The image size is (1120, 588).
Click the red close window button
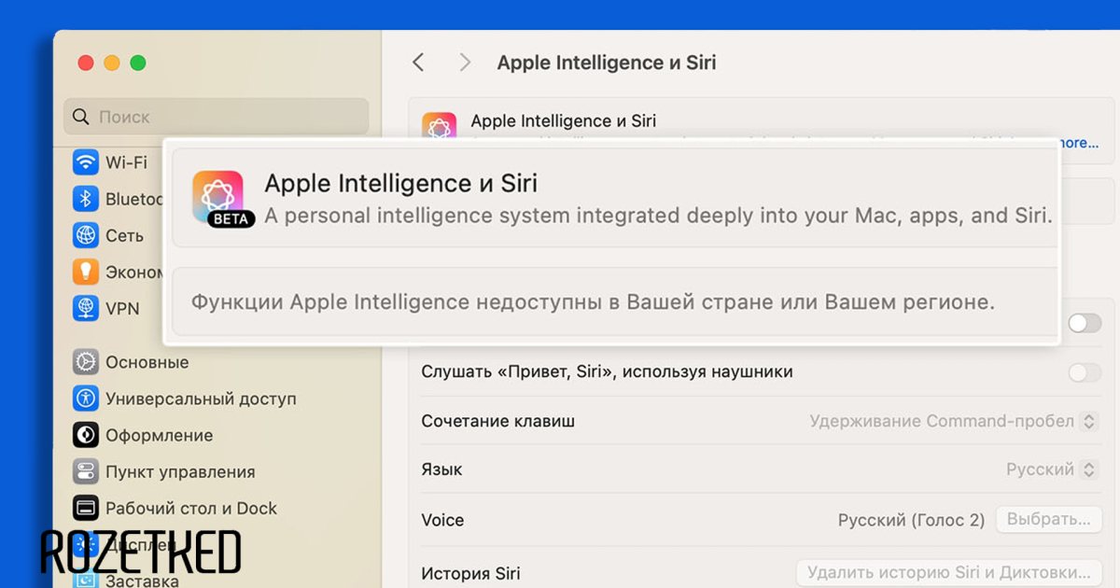pyautogui.click(x=86, y=63)
